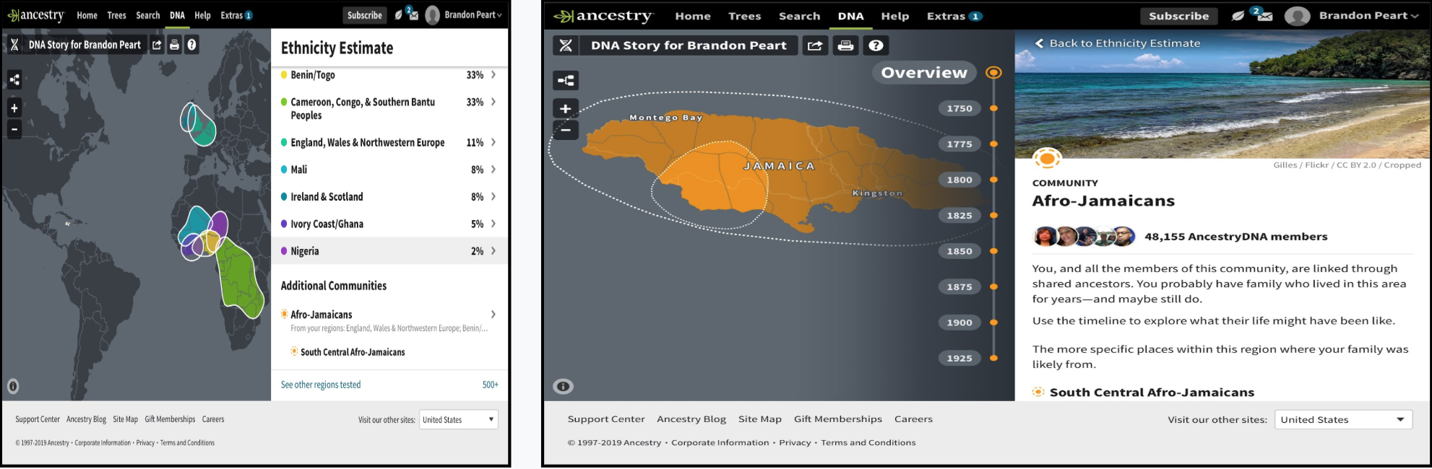
Task: Open Brandon Peart account menu in right screenshot
Action: pos(1368,16)
